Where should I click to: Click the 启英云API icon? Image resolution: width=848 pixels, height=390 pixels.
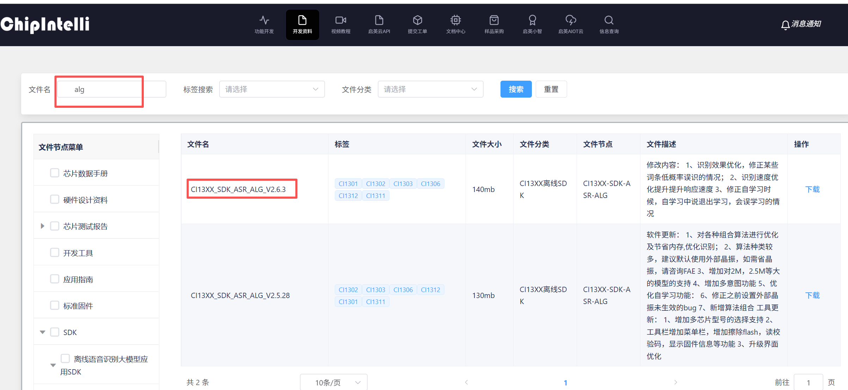379,24
